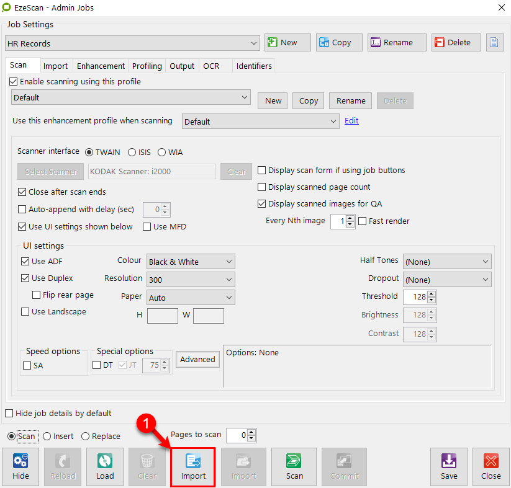Screen dimensions: 511x488
Task: Toggle the Use Duplex checkbox
Action: tap(25, 278)
